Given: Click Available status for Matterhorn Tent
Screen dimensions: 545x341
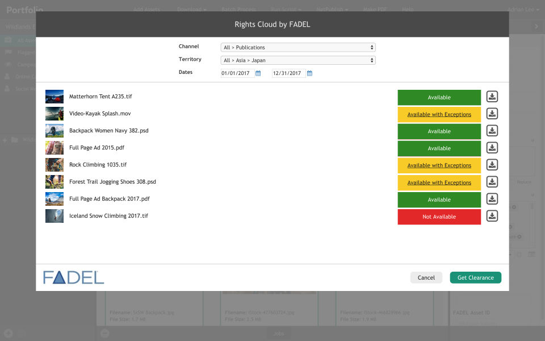Looking at the screenshot, I should [439, 97].
